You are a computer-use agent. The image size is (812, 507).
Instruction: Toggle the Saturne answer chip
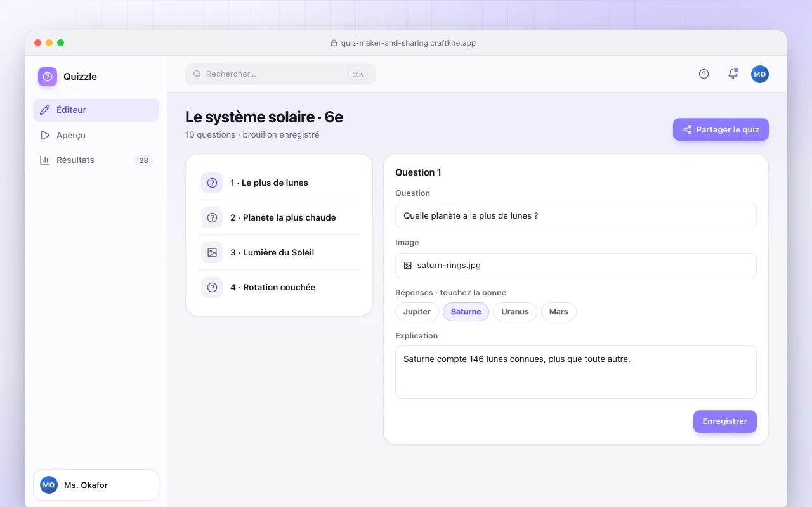coord(466,312)
